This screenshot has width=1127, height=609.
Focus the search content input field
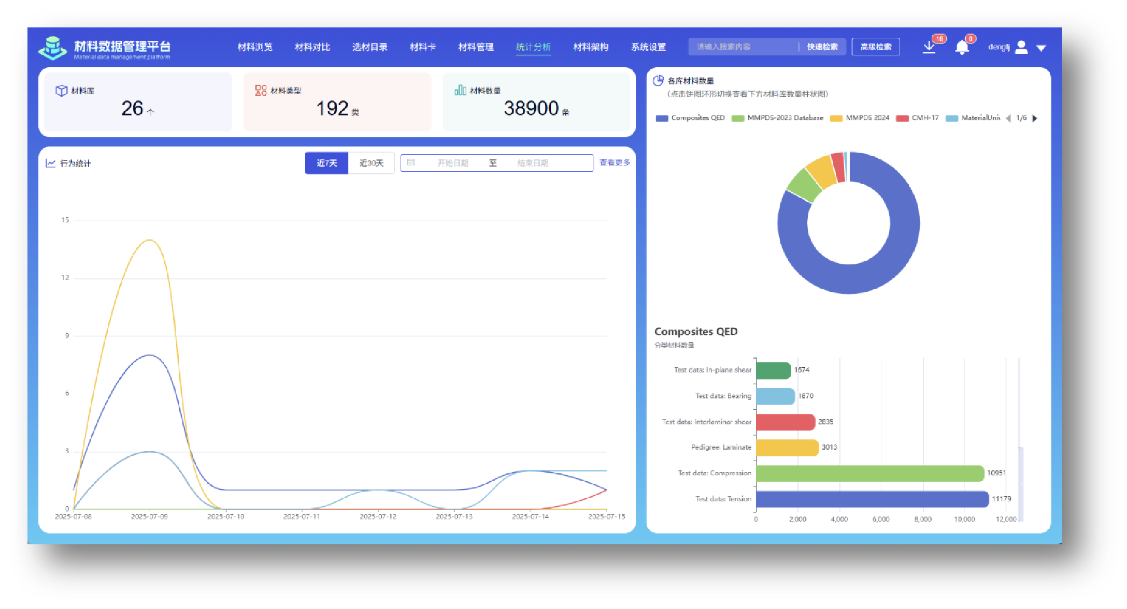coord(744,47)
